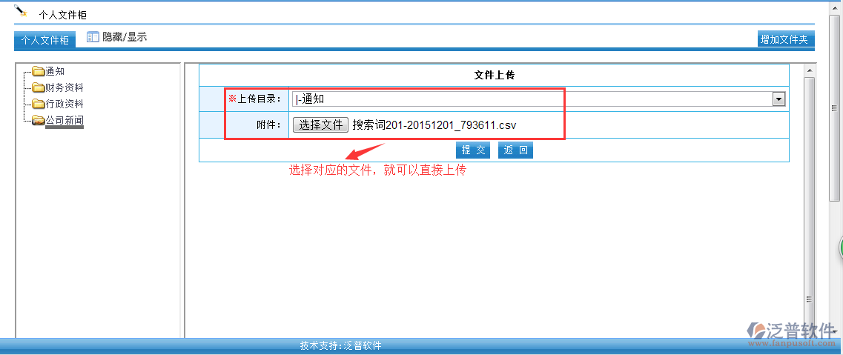Screen dimensions: 843x355
Task: Open the 上传目录 dropdown arrow
Action: [778, 99]
